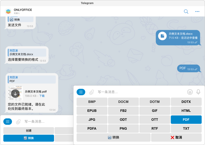Image resolution: width=205 pixels, height=145 pixels.
Task: Click the 机器人 subtitle under ONLYOFFICE
Action: tap(17, 13)
